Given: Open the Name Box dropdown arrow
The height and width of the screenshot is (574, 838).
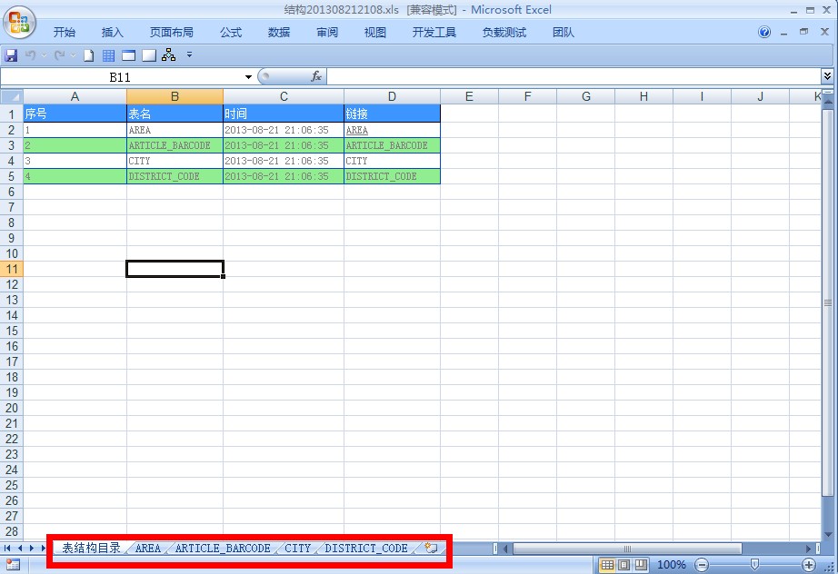Looking at the screenshot, I should tap(248, 77).
